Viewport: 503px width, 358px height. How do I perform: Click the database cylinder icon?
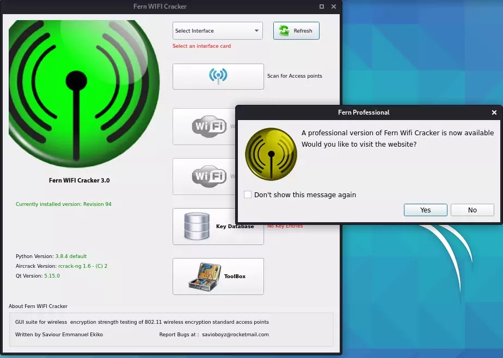click(197, 226)
